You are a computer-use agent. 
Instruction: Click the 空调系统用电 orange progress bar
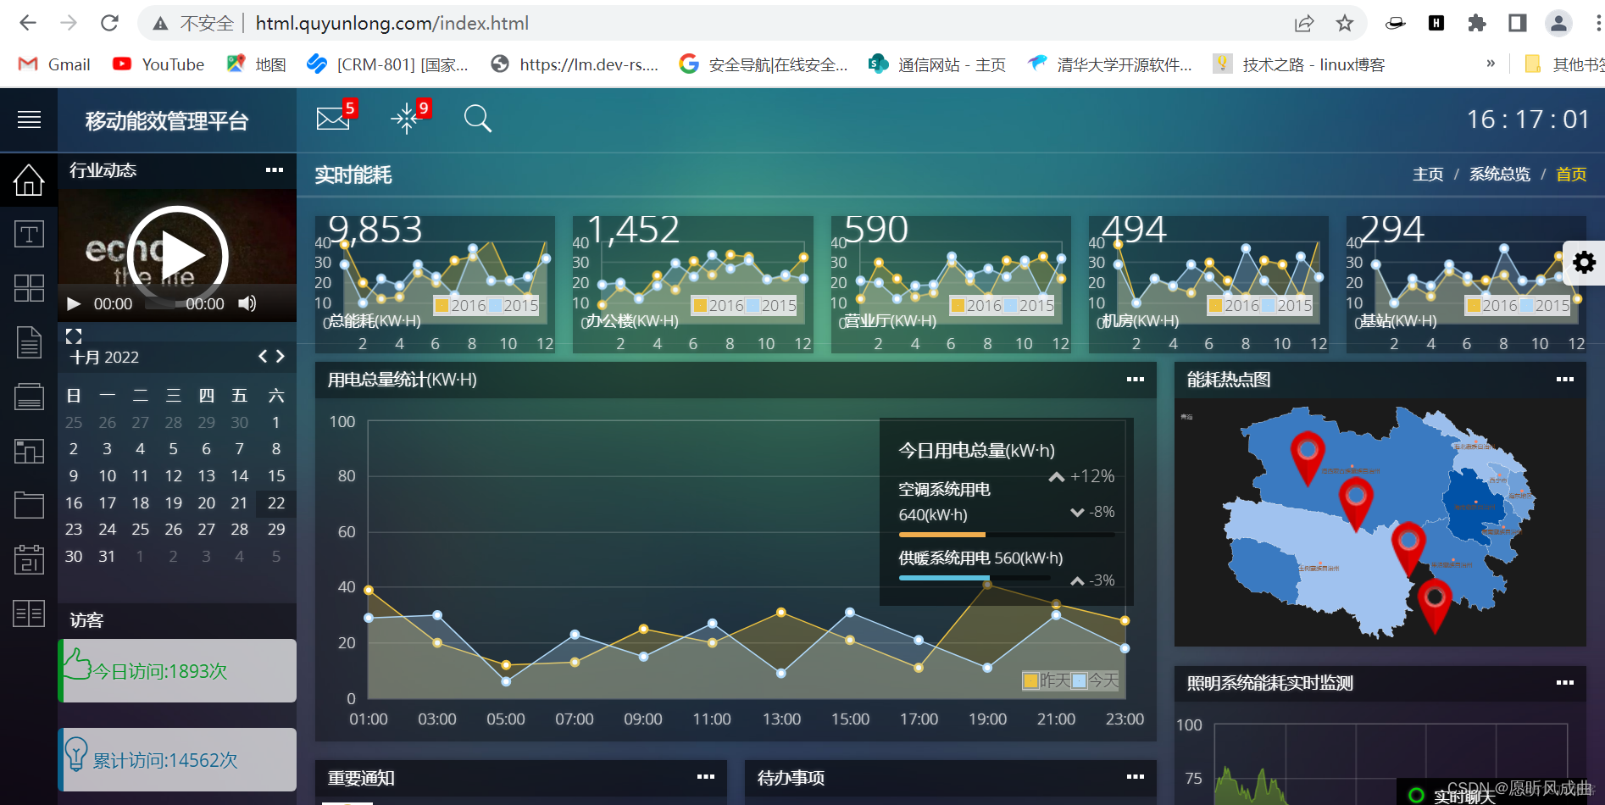1007,535
